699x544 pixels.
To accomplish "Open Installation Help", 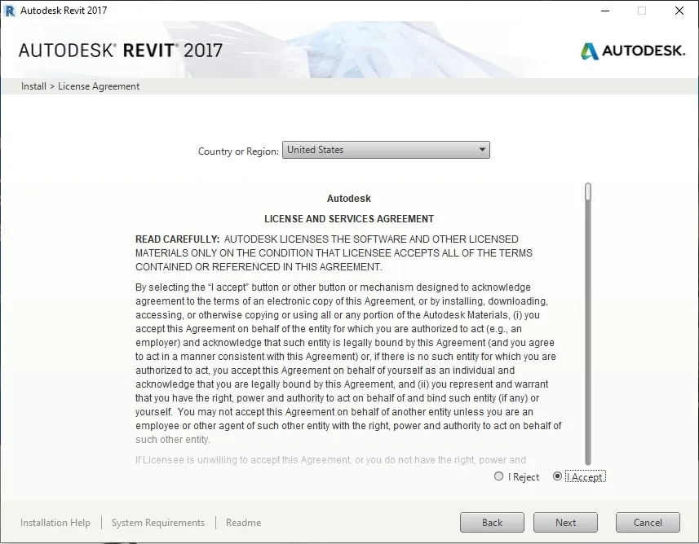I will point(55,522).
